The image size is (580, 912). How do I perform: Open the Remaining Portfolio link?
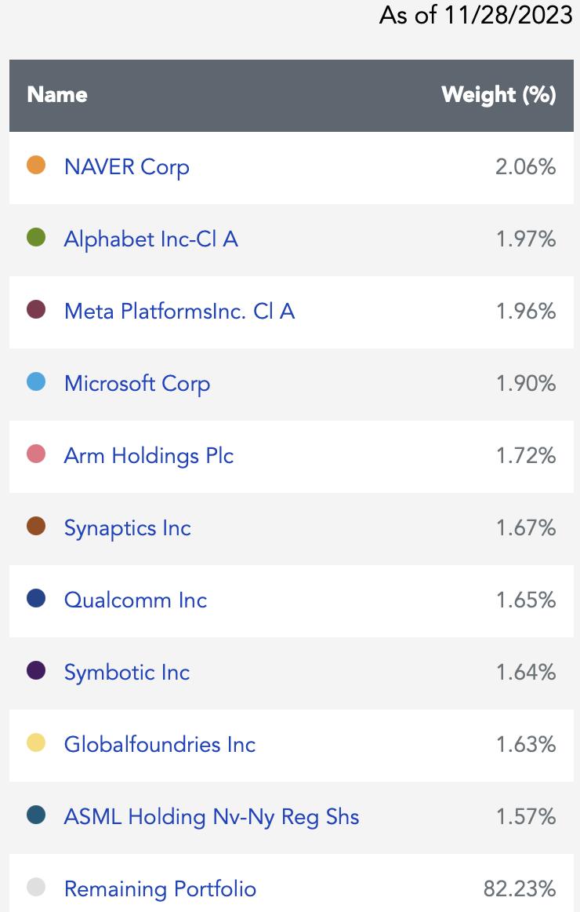(x=160, y=889)
